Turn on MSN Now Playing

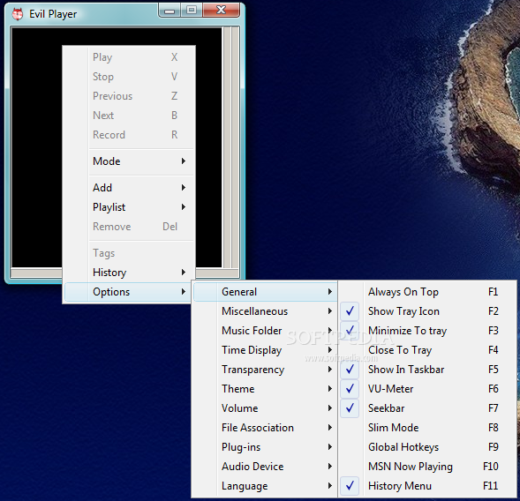(428, 467)
